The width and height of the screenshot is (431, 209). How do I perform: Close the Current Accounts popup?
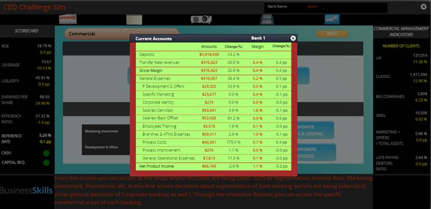point(293,38)
